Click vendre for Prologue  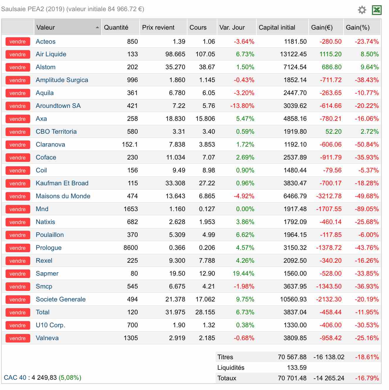point(18,248)
